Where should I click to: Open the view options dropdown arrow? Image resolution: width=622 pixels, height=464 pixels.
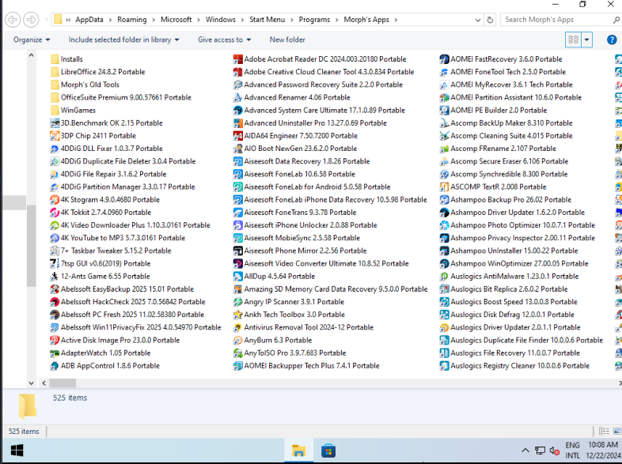click(586, 40)
